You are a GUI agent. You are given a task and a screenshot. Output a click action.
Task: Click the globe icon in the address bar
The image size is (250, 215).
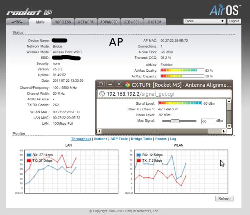102,94
